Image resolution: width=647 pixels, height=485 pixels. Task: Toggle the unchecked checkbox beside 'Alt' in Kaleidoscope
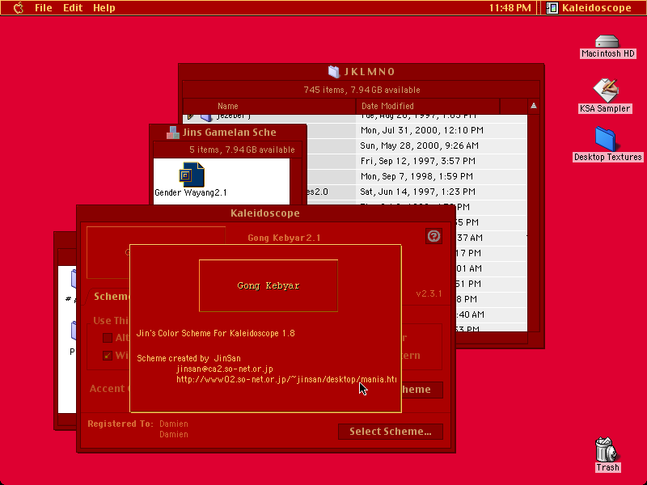(108, 338)
